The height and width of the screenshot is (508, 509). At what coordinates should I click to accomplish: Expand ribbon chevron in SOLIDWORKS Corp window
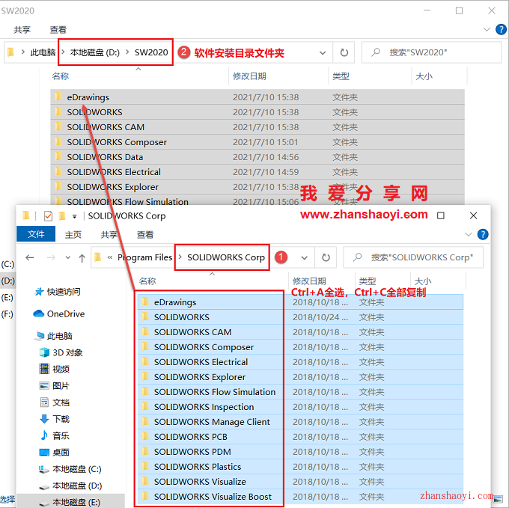point(468,234)
